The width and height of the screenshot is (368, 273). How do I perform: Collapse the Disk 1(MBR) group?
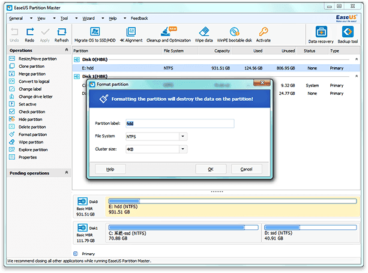pos(356,76)
